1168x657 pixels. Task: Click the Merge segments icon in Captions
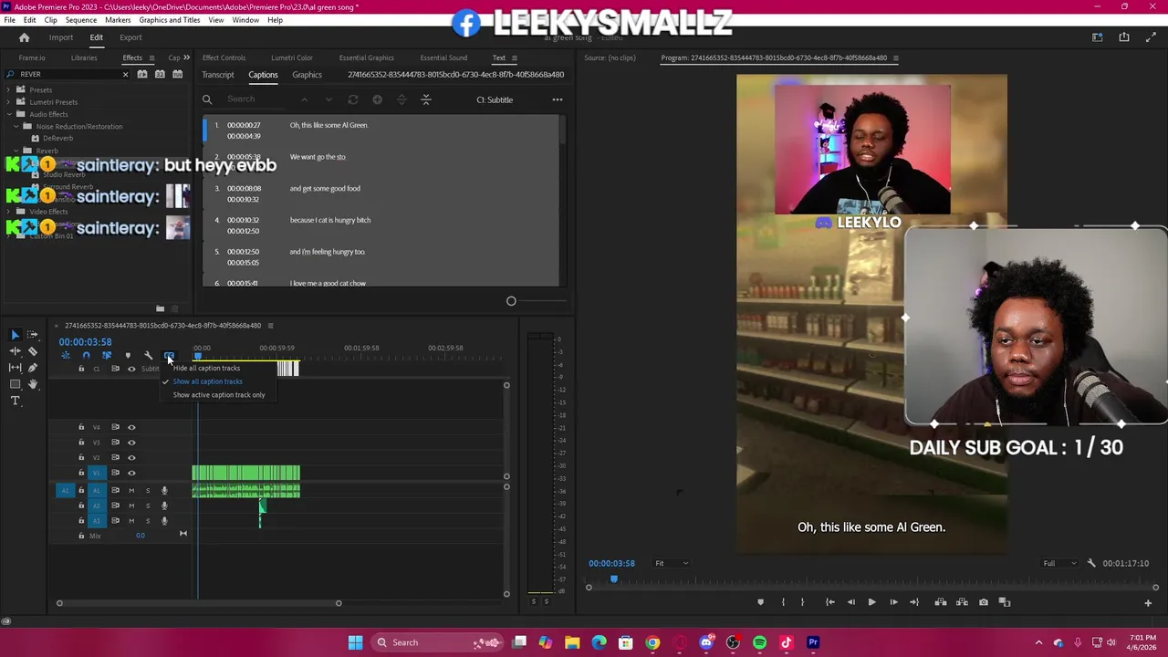[426, 99]
